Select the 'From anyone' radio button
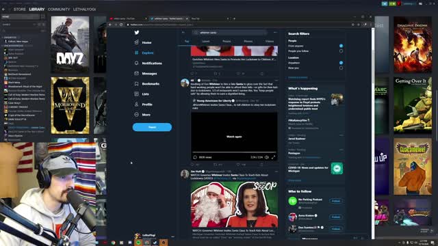 click(341, 46)
